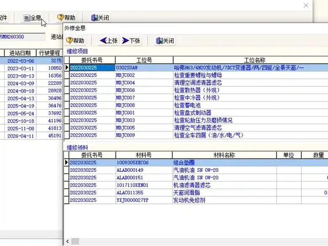
Task: Select material ALAD000151 row
Action: [x=196, y=178]
